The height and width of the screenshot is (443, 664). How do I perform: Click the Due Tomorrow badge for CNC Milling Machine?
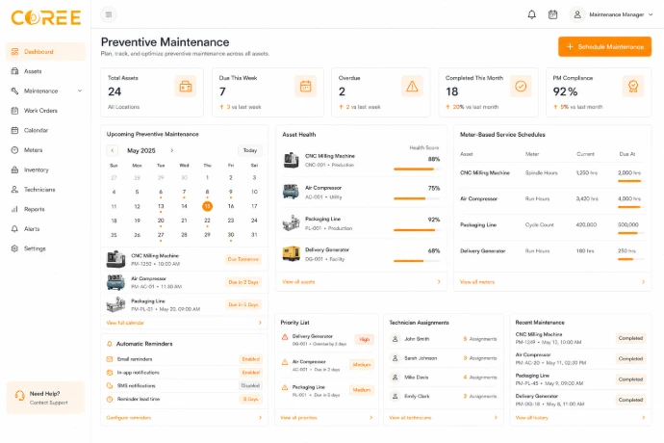point(243,259)
